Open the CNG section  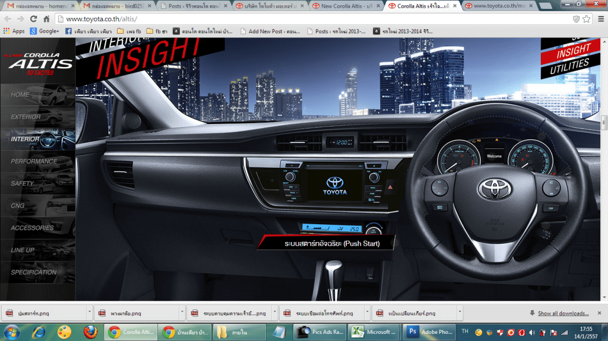[37, 206]
